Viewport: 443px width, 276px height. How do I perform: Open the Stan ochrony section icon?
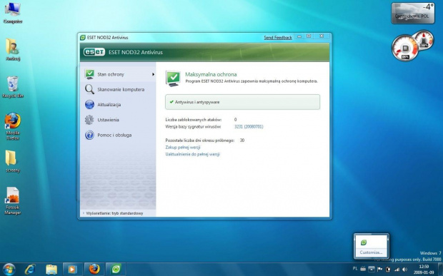pyautogui.click(x=89, y=74)
